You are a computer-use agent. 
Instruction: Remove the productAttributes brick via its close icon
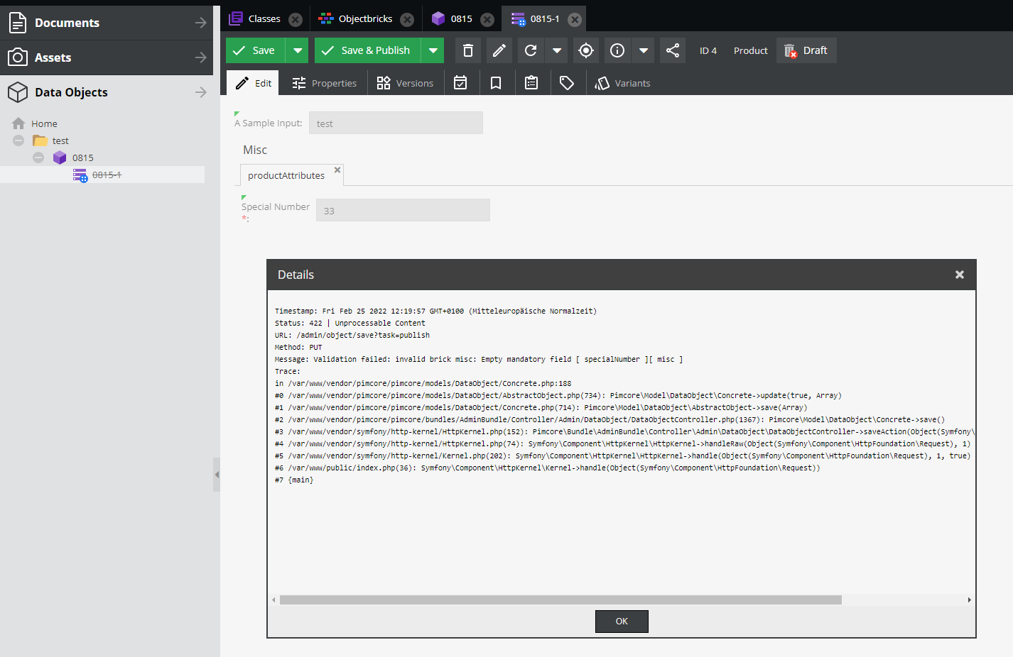[337, 170]
